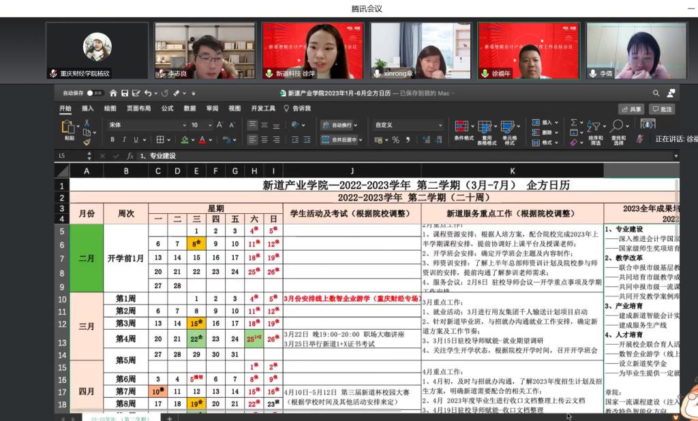The image size is (698, 421).
Task: Open Conditional Formatting (条件格式)
Action: 464,130
